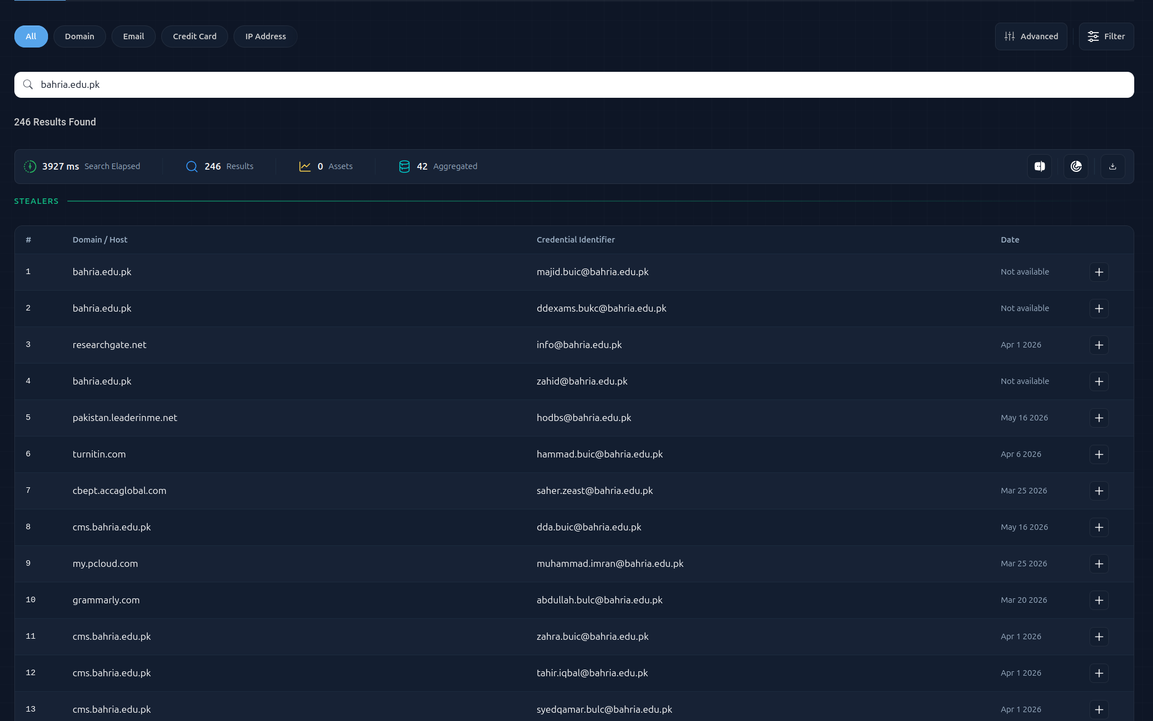Expand row for syedqamar.bulc@bahria.edu.pk
This screenshot has height=721, width=1153.
pyautogui.click(x=1099, y=709)
